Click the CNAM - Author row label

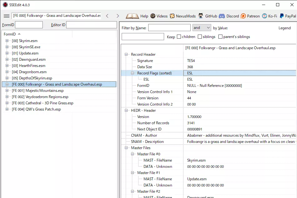point(144,135)
